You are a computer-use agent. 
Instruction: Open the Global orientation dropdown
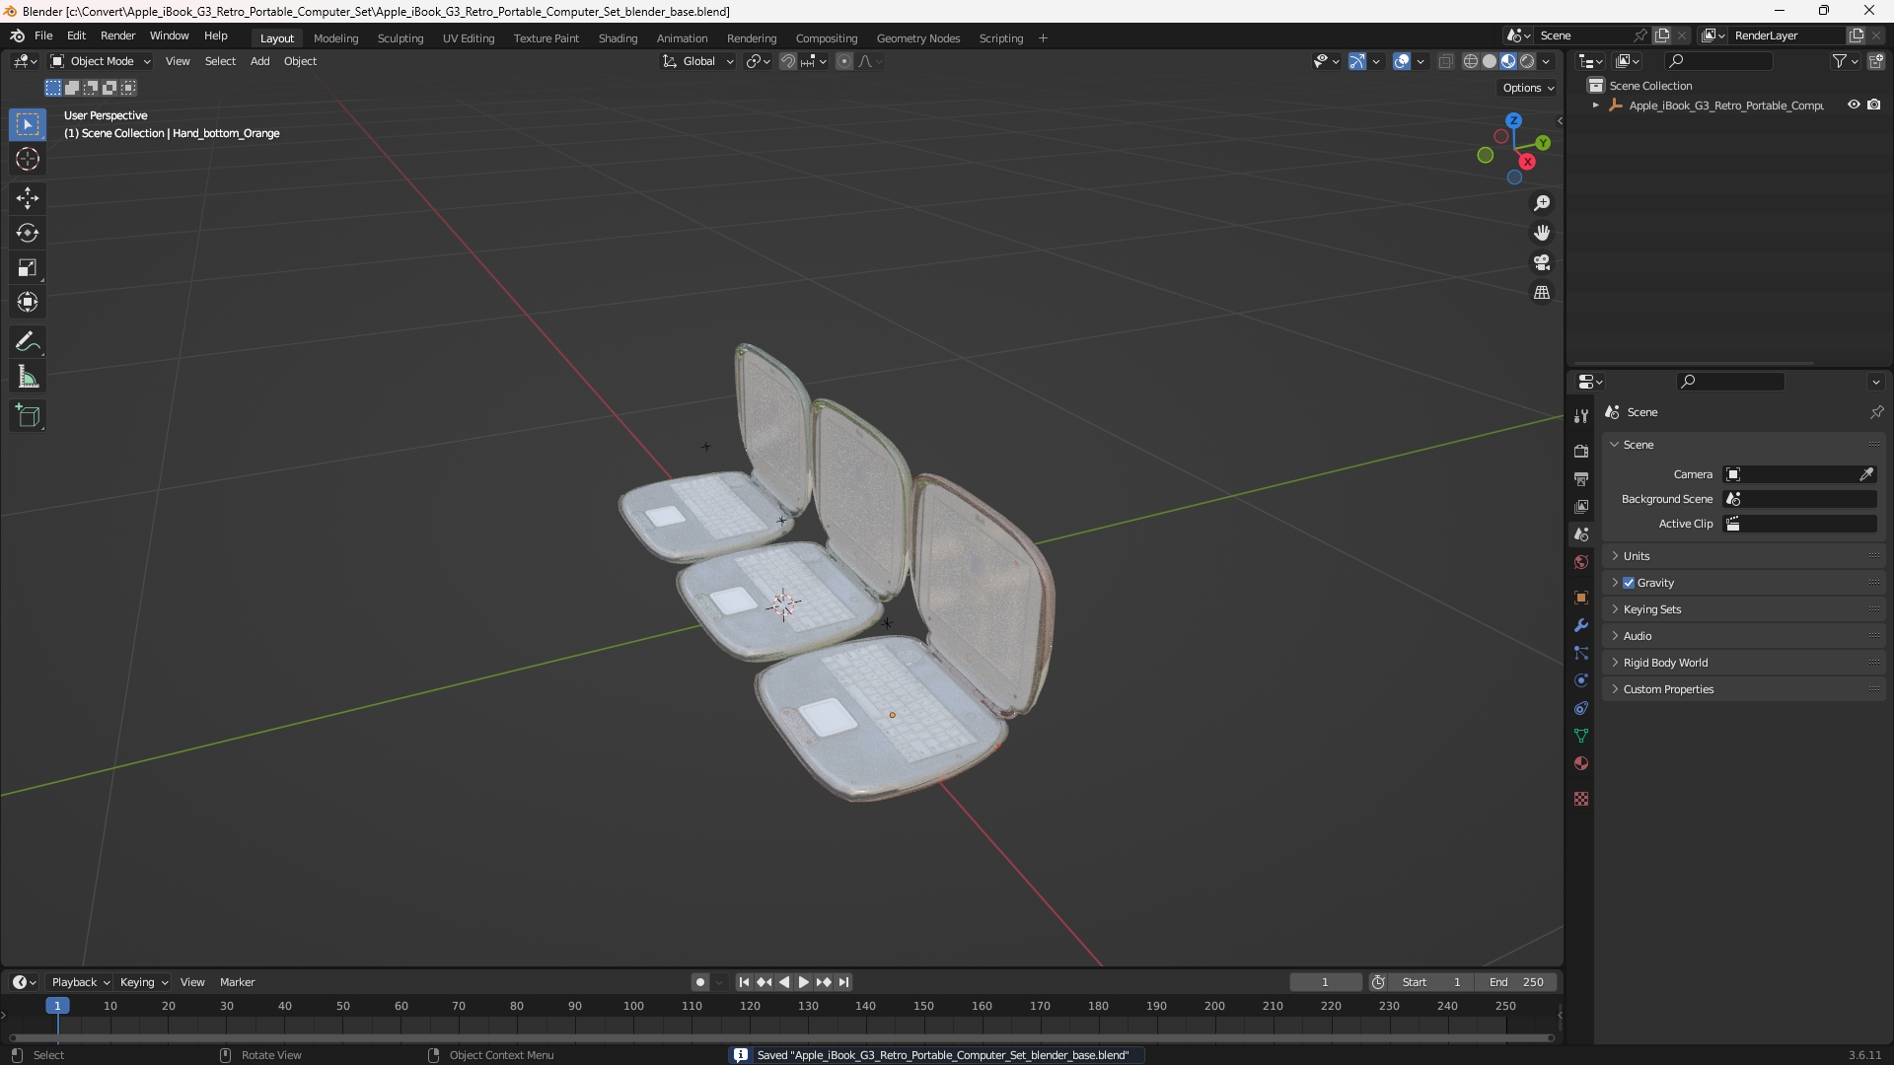coord(698,61)
